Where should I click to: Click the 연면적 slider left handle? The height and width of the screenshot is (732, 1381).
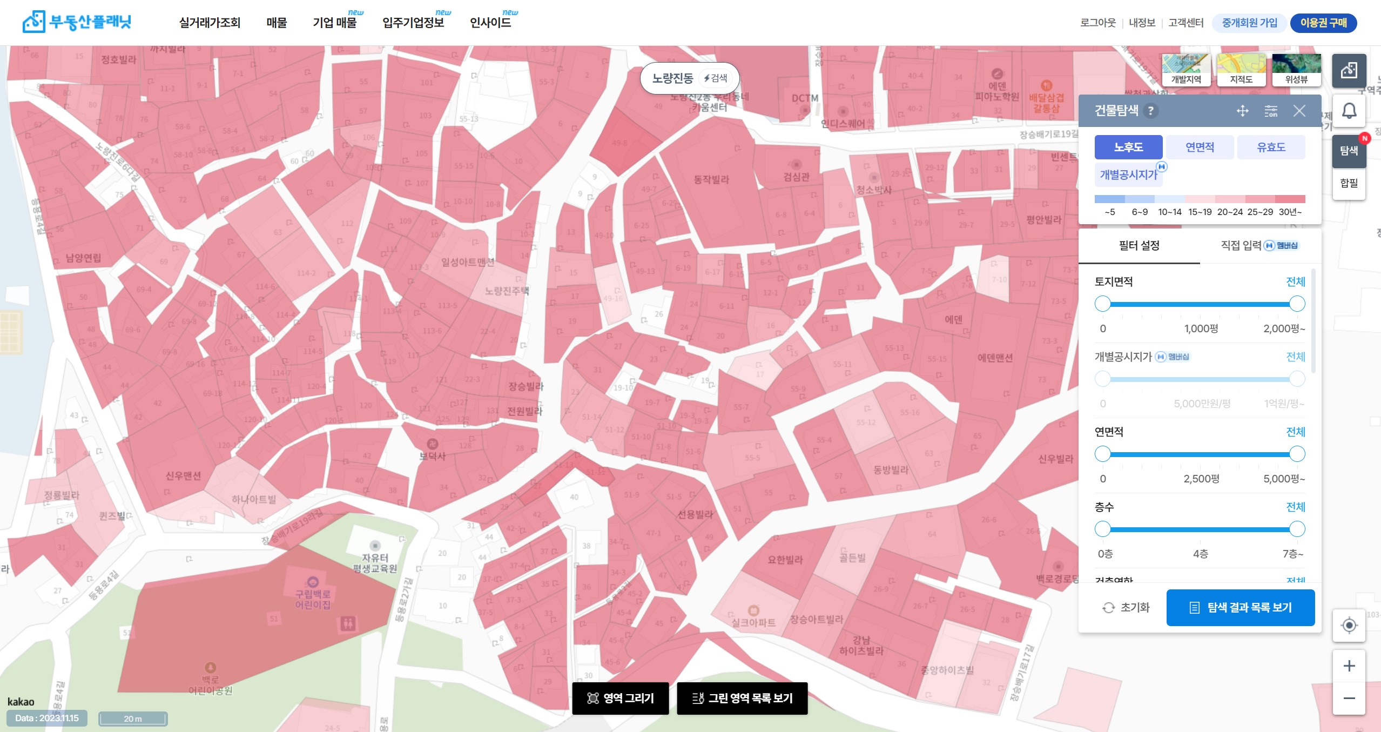(1102, 454)
